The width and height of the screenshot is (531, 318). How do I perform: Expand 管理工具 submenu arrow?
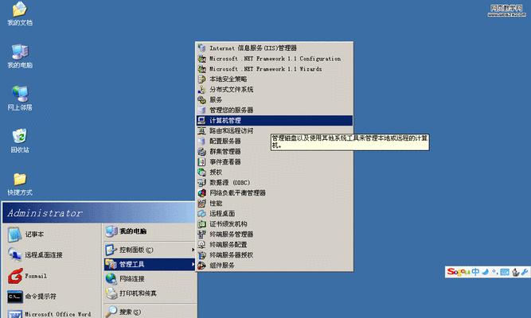point(193,264)
